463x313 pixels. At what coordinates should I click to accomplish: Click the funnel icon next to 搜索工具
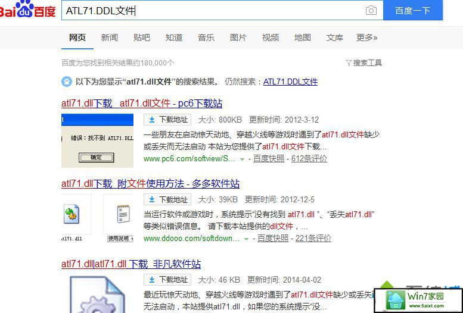tap(349, 63)
